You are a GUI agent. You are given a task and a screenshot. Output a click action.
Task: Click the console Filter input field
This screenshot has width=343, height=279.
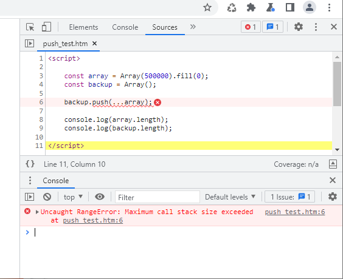[x=158, y=197]
